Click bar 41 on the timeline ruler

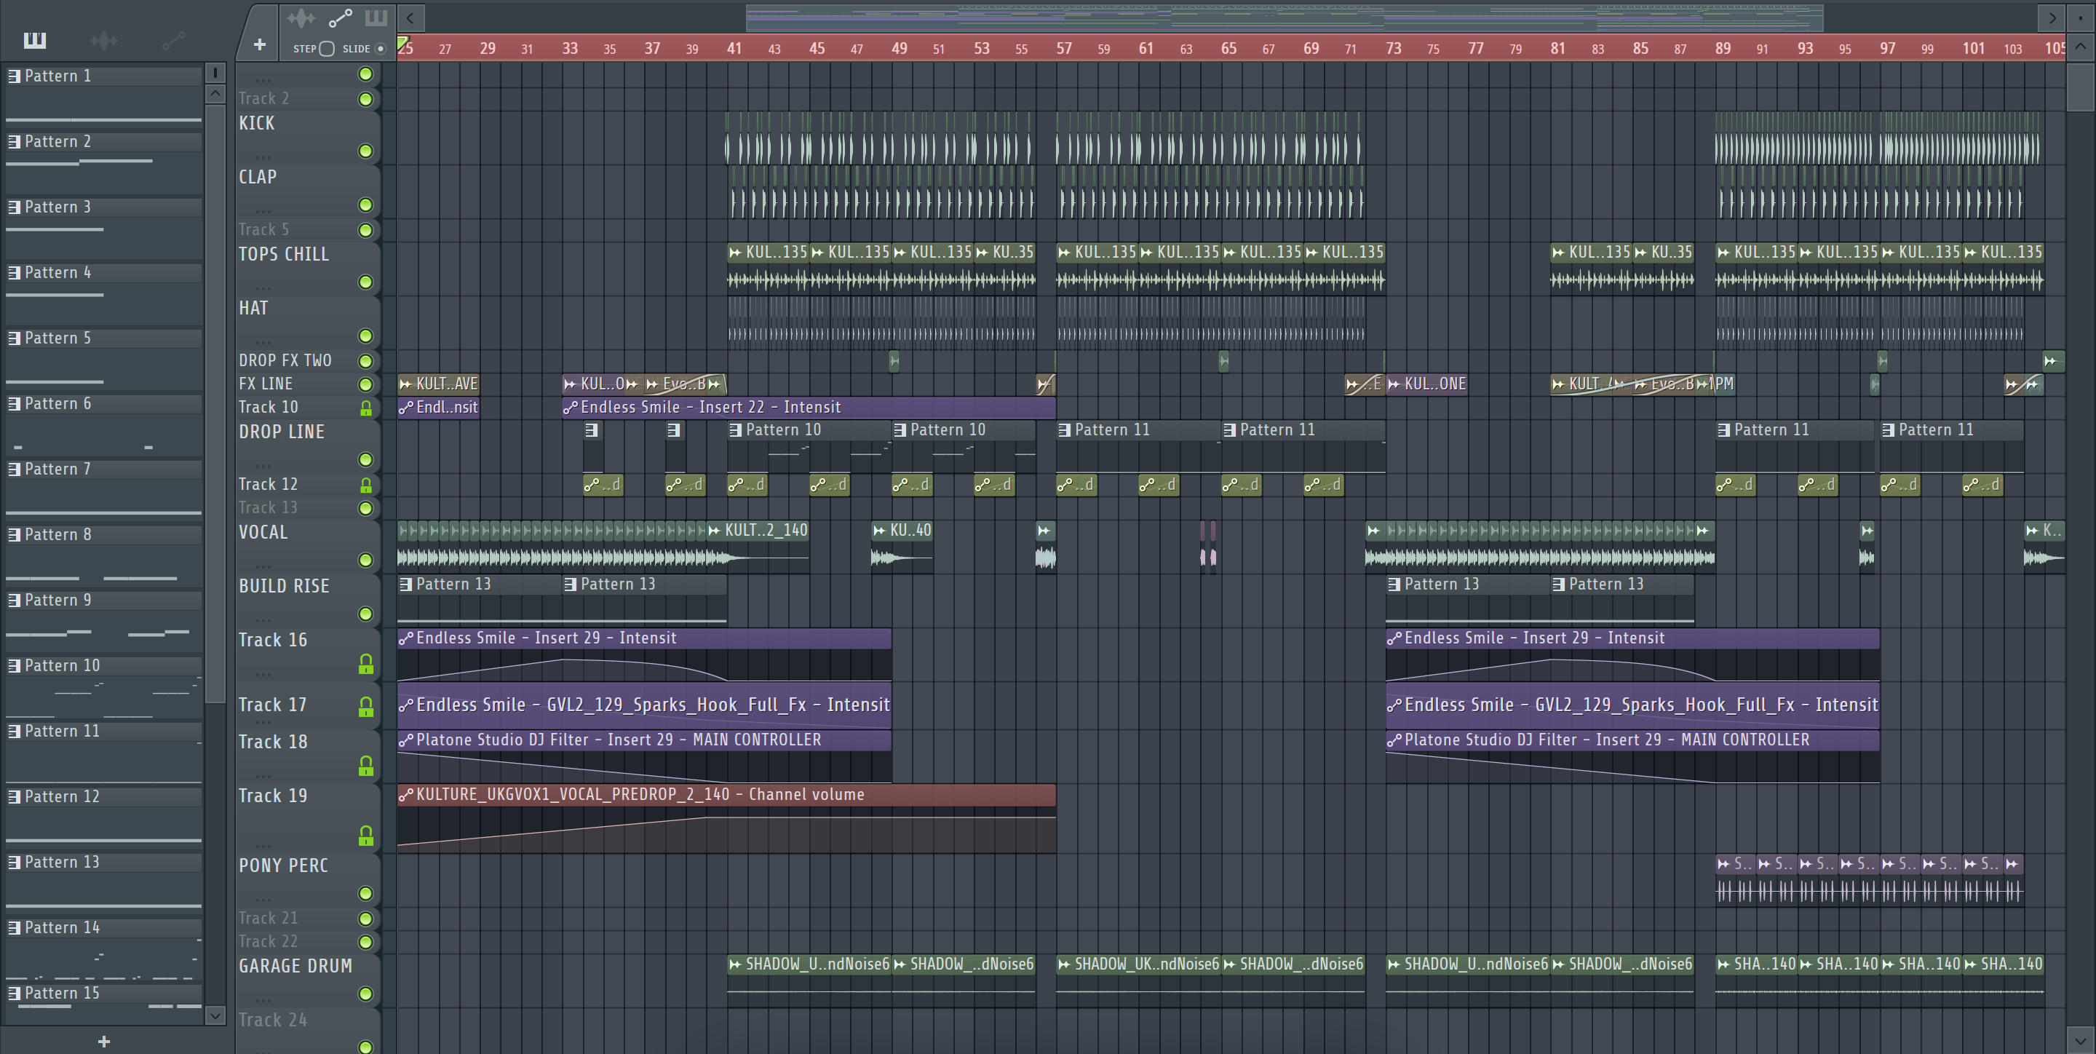point(734,49)
